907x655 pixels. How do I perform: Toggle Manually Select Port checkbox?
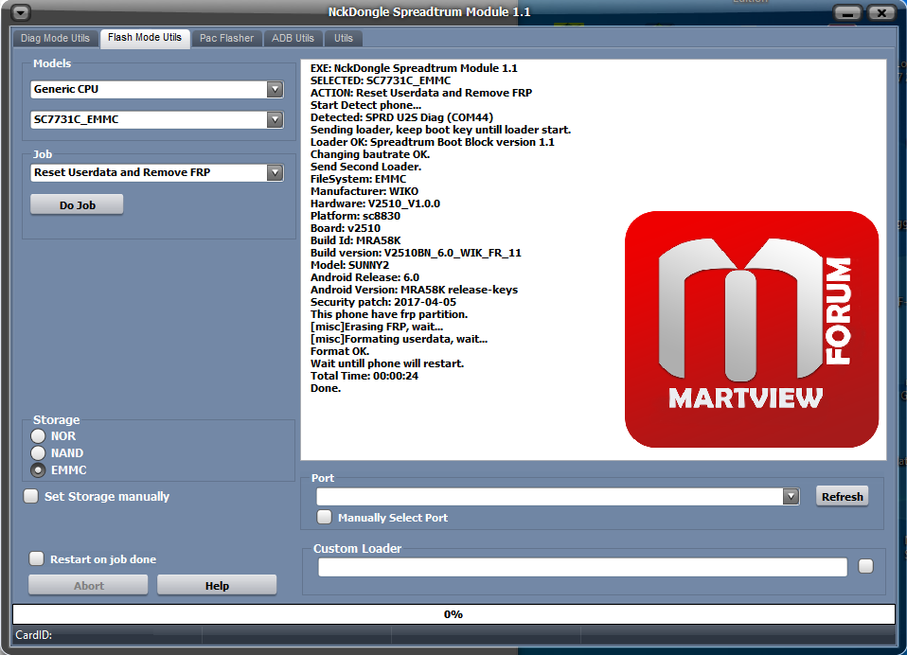pos(325,517)
